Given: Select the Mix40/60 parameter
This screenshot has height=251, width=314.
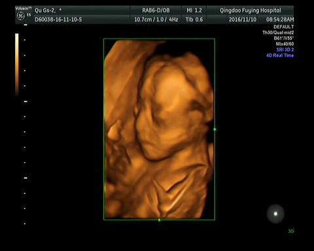Looking at the screenshot, I should pos(285,44).
